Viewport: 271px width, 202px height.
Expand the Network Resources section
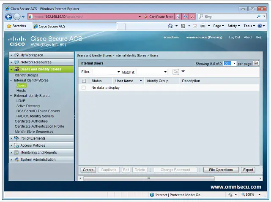click(11, 62)
